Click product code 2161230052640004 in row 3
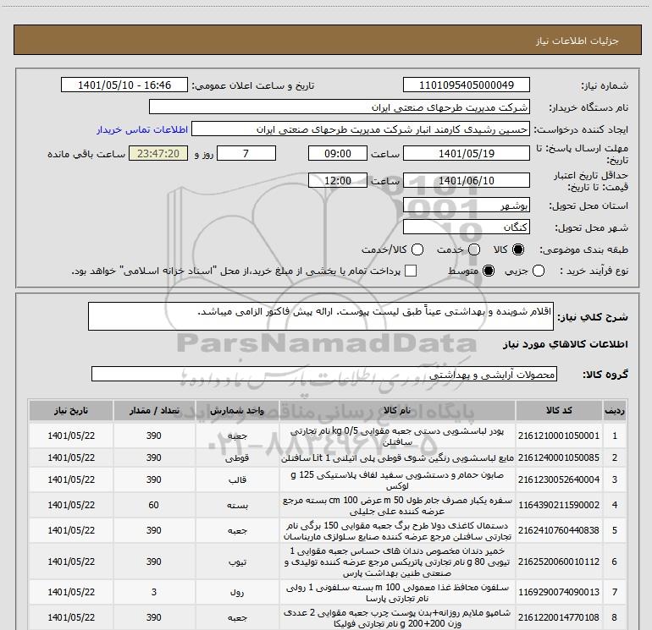 point(559,479)
